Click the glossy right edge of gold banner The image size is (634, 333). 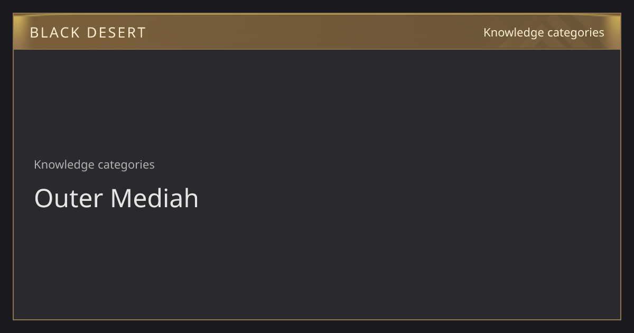(615, 32)
